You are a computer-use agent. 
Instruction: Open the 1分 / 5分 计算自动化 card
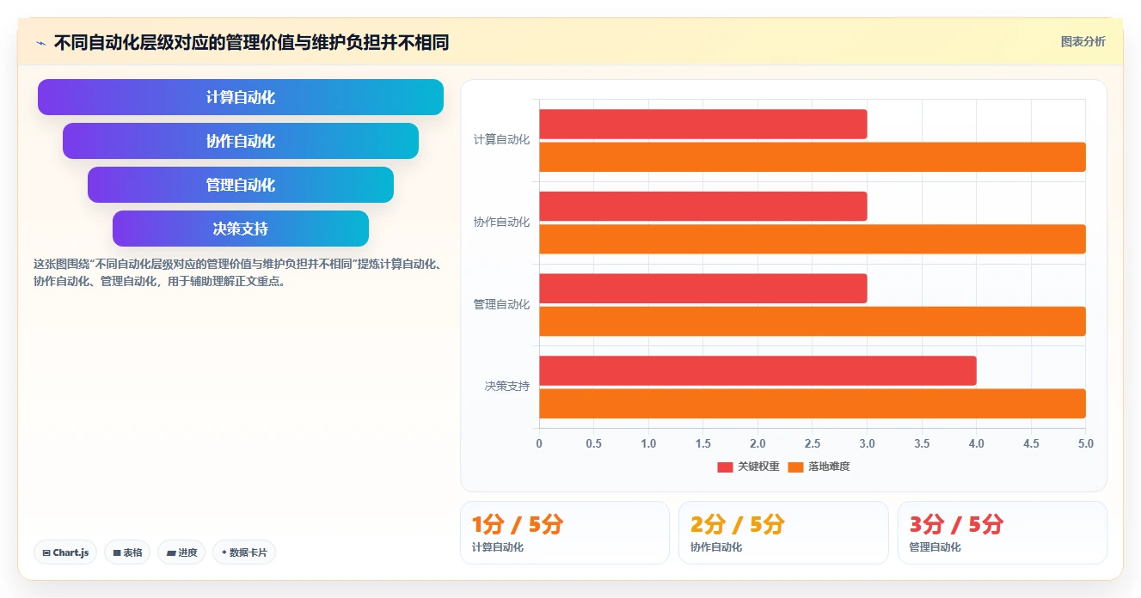[x=565, y=533]
